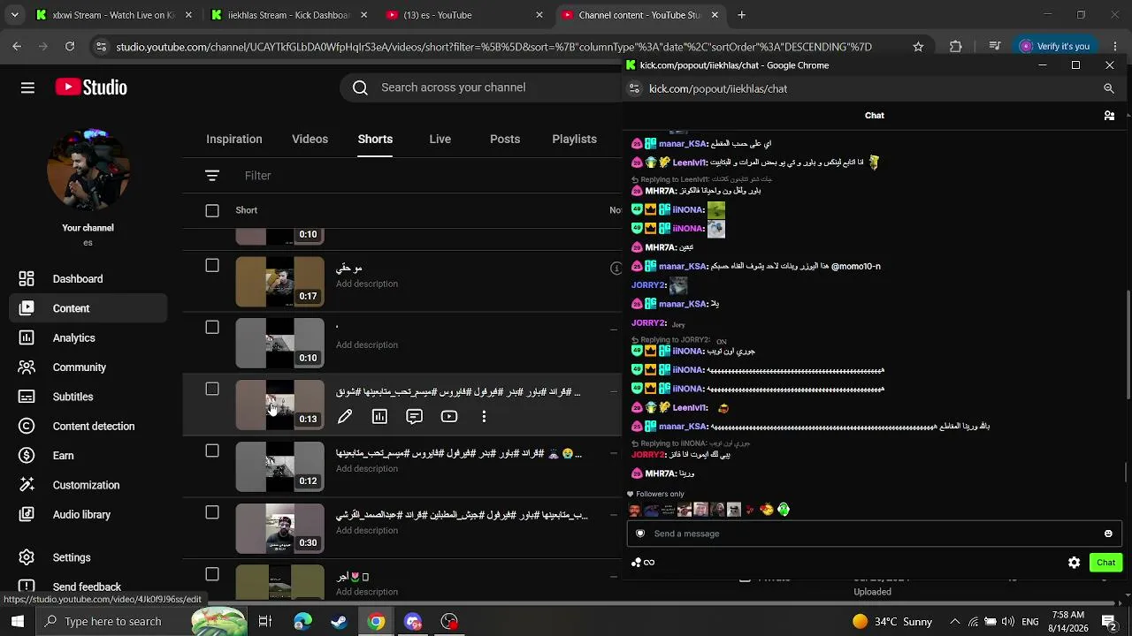Open Steam from the Windows taskbar
This screenshot has height=636, width=1132.
tap(339, 622)
